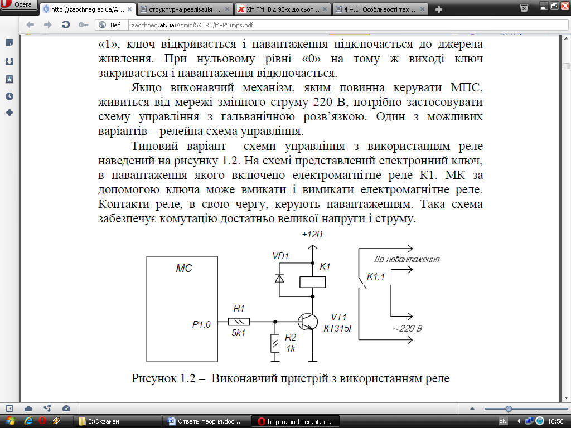Open the History panel in sidebar

[x=9, y=96]
